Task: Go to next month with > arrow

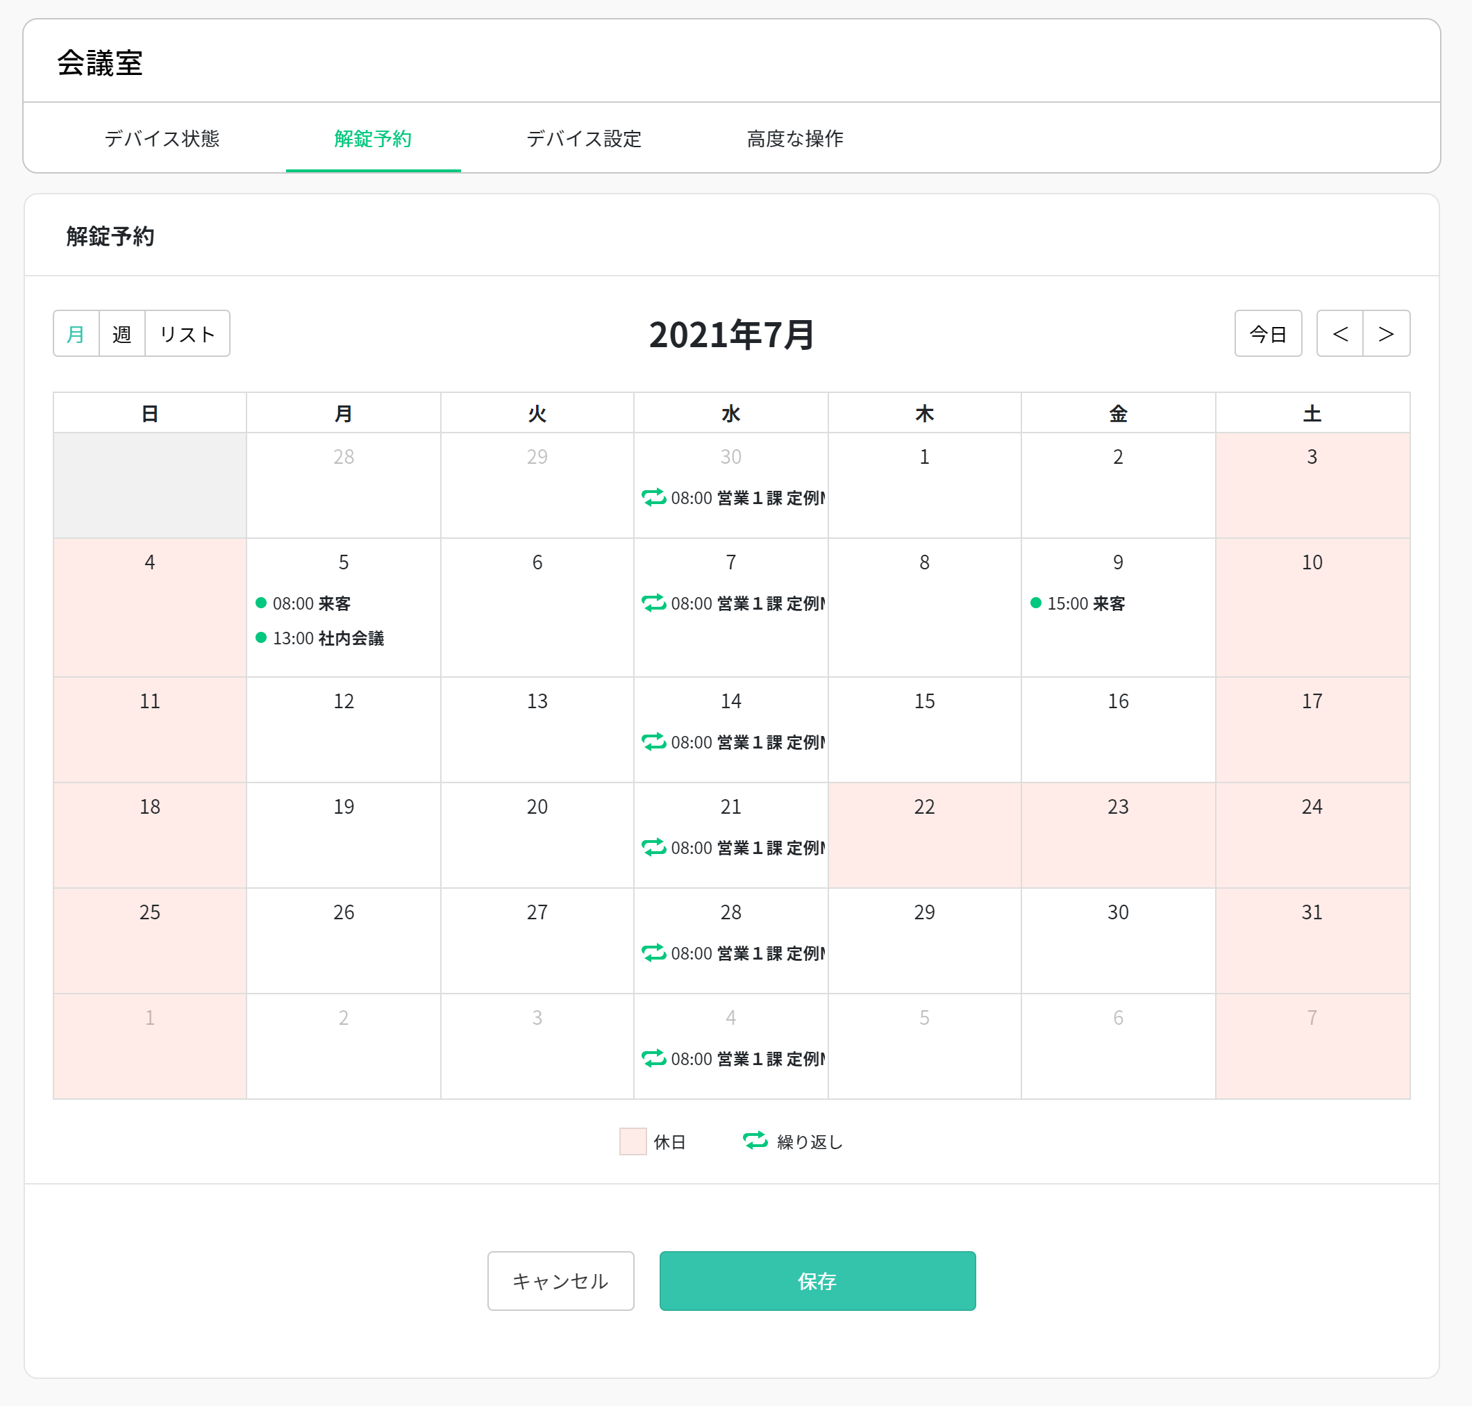Action: (1387, 333)
